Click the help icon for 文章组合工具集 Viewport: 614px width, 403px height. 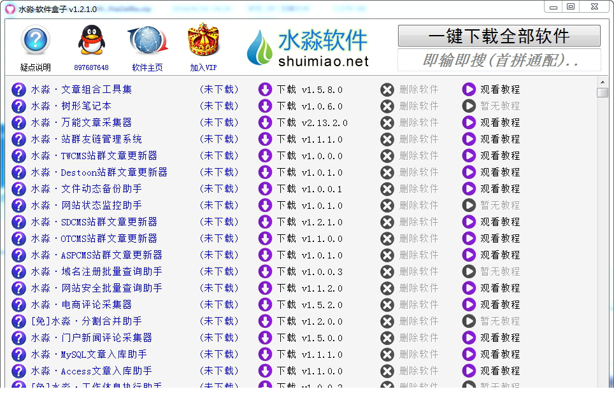[x=18, y=90]
